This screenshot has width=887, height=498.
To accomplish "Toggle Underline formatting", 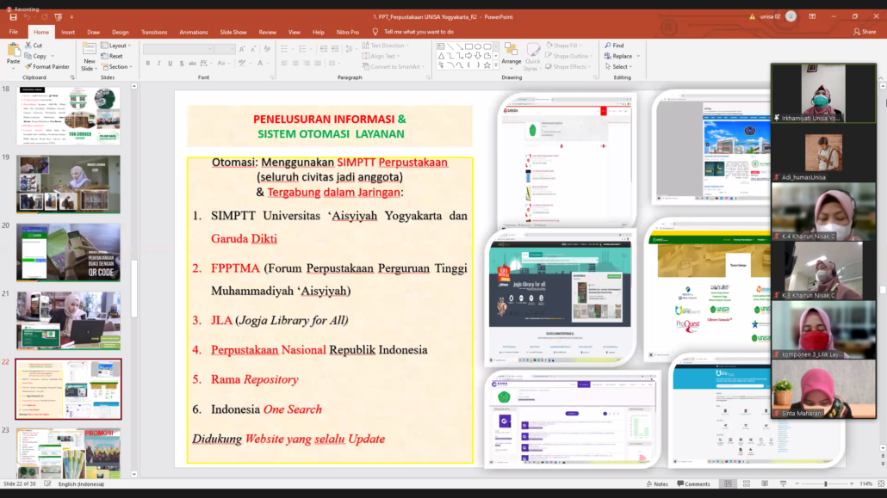I will [171, 64].
